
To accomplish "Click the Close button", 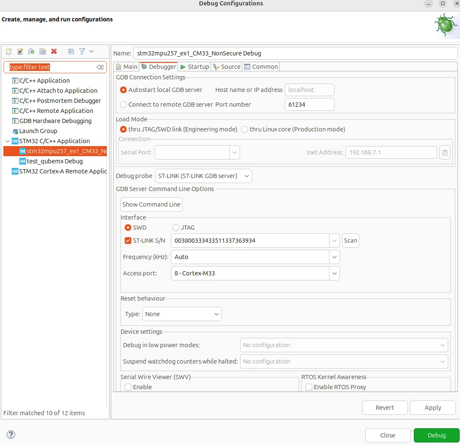I will pyautogui.click(x=388, y=435).
